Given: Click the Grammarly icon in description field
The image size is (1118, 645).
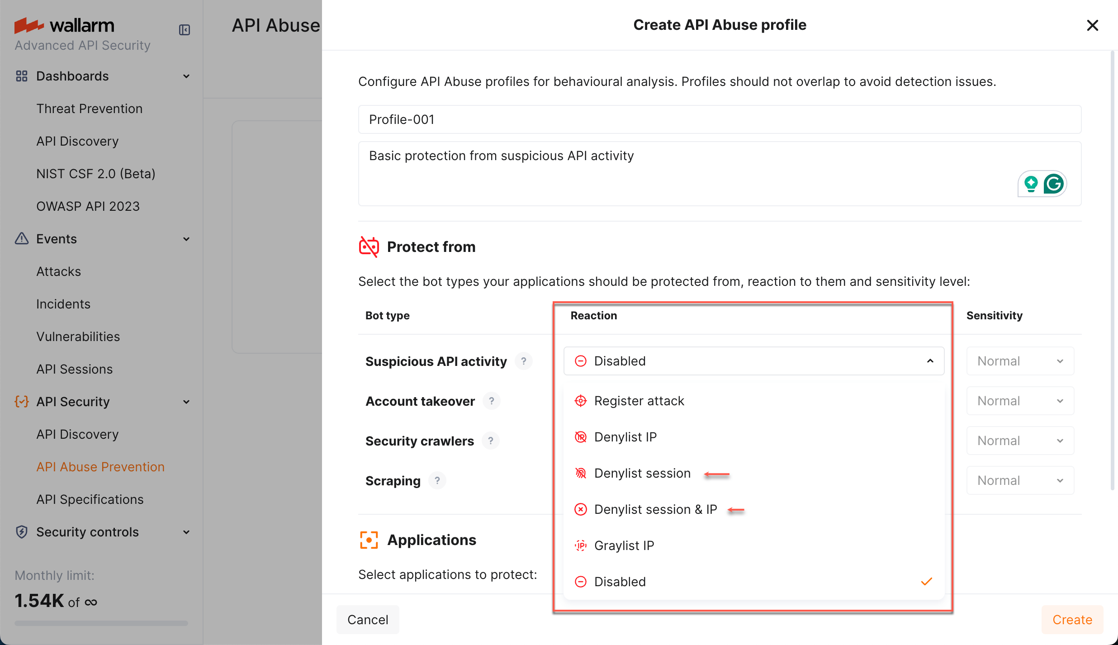Looking at the screenshot, I should 1055,184.
